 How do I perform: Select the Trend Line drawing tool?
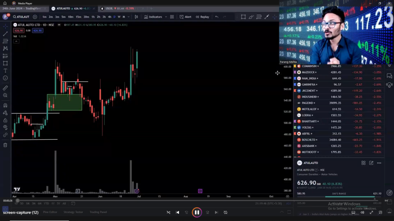(5, 34)
